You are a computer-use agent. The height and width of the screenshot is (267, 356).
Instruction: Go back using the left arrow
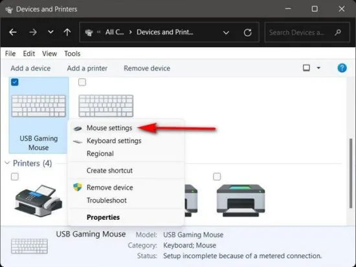click(x=13, y=32)
